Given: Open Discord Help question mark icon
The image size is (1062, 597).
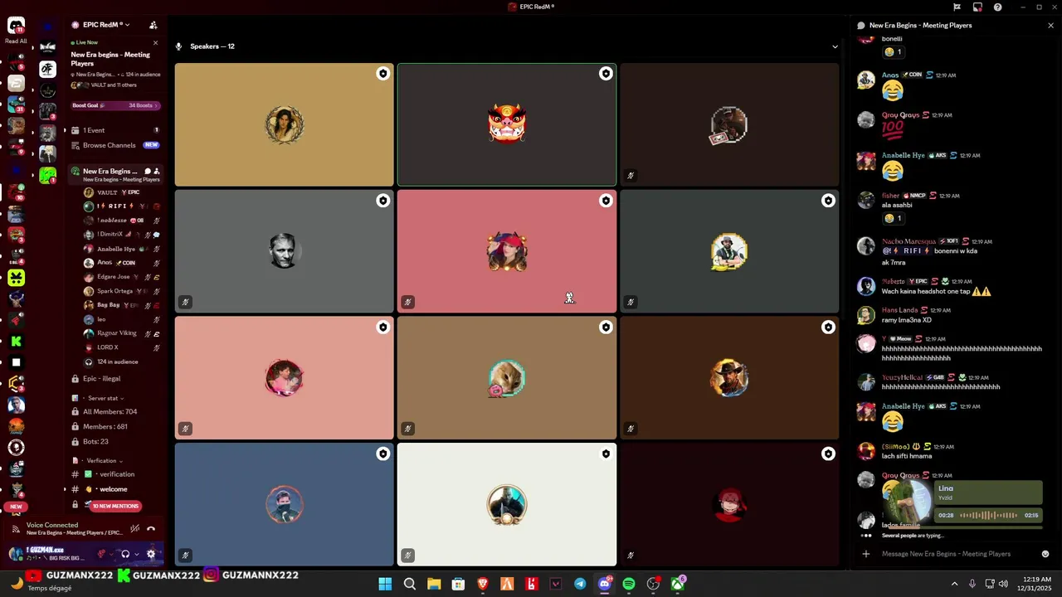Looking at the screenshot, I should tap(997, 7).
